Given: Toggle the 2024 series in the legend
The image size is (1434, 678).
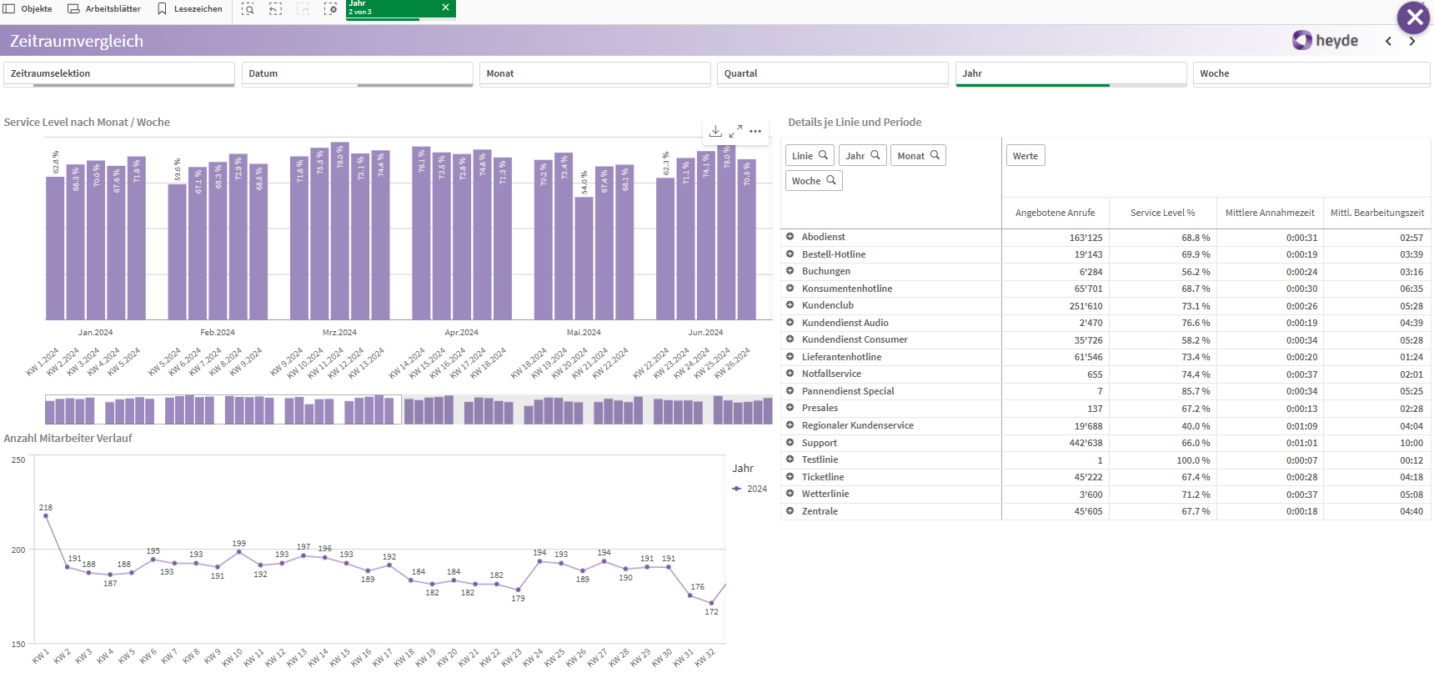Looking at the screenshot, I should (x=750, y=489).
